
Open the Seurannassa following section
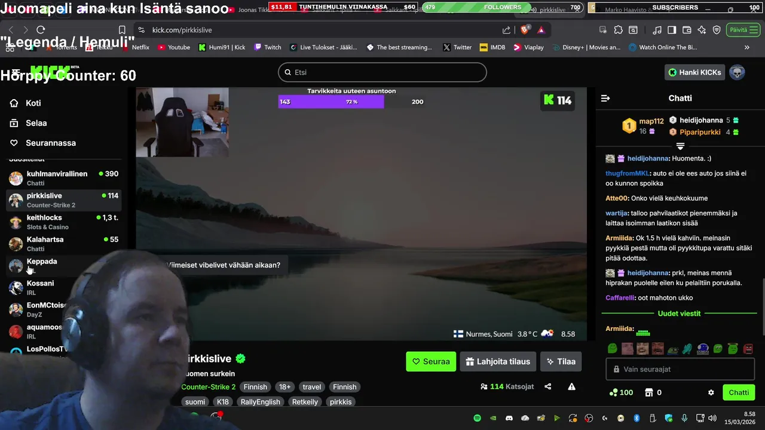click(43, 143)
